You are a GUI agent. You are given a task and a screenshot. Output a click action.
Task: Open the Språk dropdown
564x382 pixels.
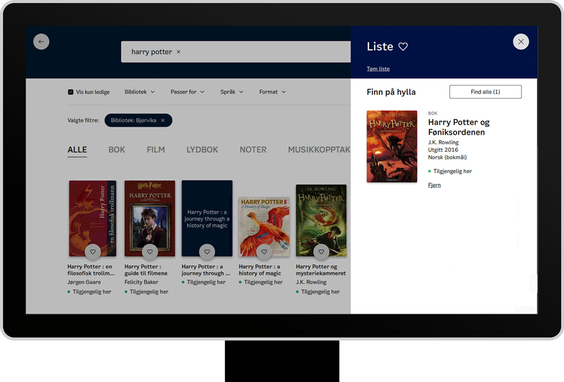tap(231, 91)
